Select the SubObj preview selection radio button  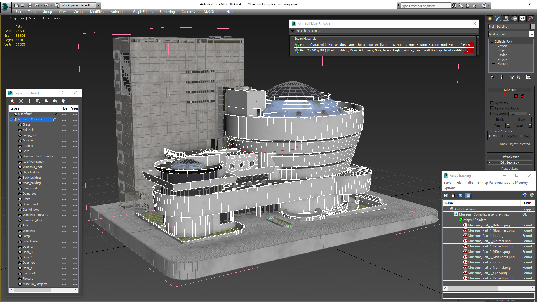[x=504, y=136]
